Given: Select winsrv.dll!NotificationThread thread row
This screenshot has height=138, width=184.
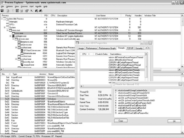Looking at the screenshot, I should [112, 60].
